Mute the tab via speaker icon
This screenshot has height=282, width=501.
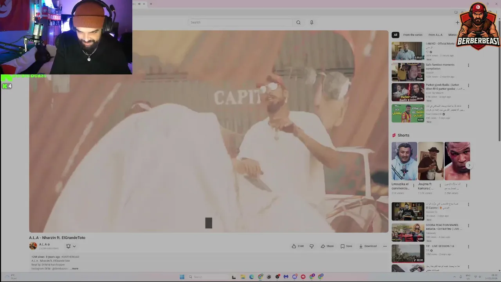coord(139,4)
